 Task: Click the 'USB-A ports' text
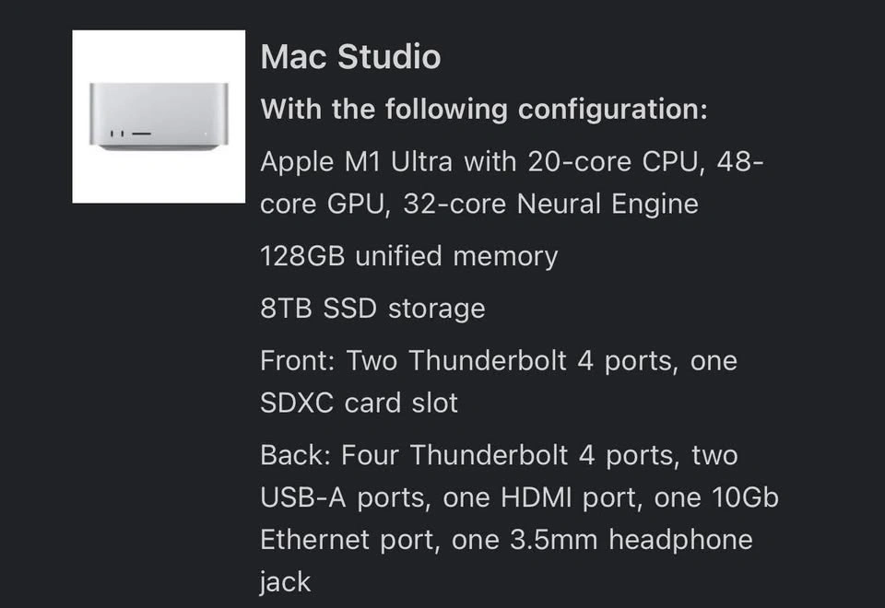[343, 497]
